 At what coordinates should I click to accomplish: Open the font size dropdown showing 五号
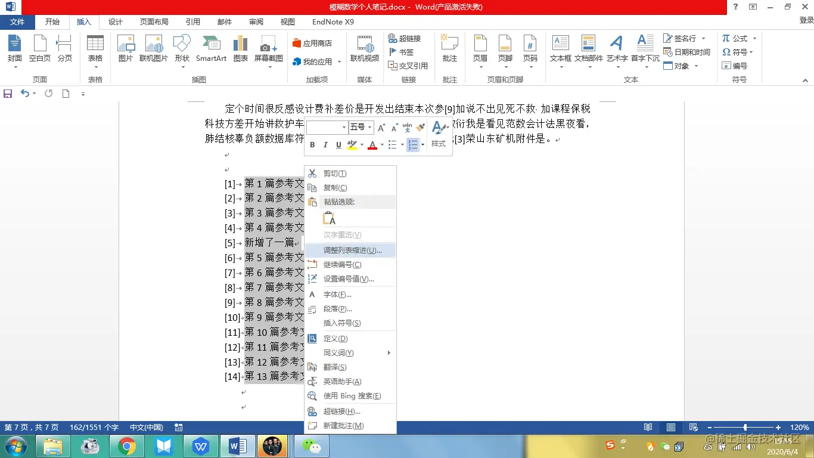pyautogui.click(x=368, y=126)
